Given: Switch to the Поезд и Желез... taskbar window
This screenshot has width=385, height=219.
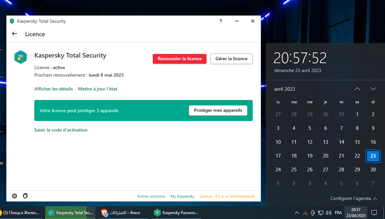Looking at the screenshot, I should (21, 213).
